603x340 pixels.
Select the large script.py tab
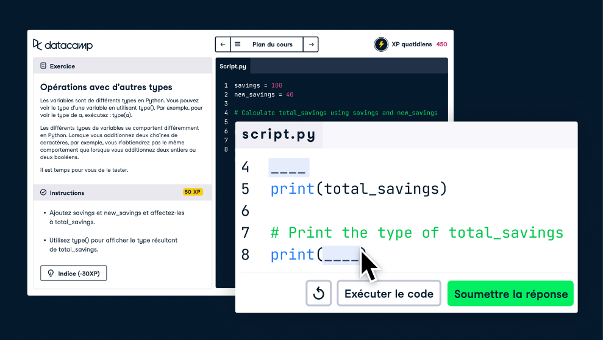coord(279,135)
